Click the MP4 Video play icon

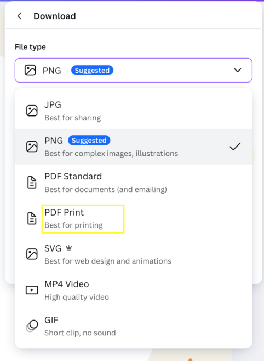[x=32, y=290]
